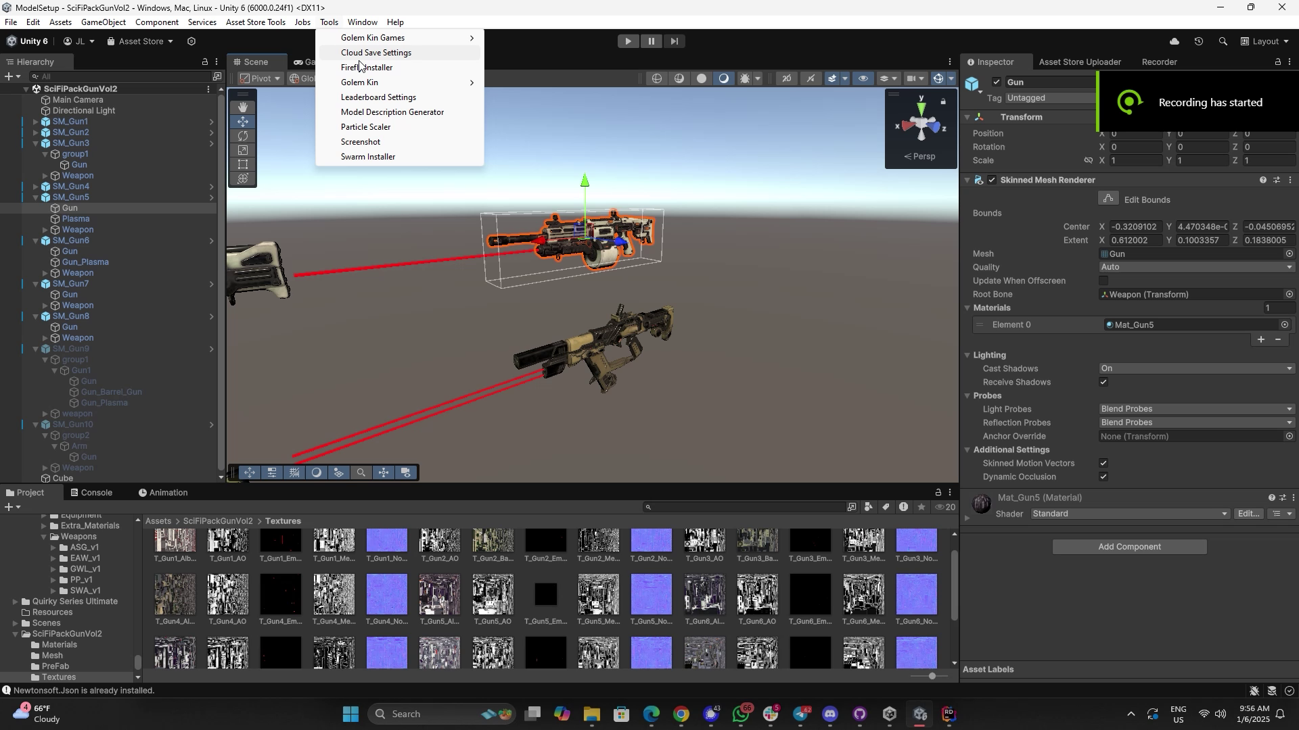The height and width of the screenshot is (730, 1299).
Task: Toggle Gun object active checkbox
Action: tap(997, 82)
